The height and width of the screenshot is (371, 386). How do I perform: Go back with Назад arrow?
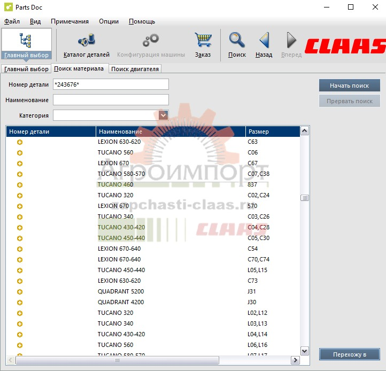coord(264,40)
